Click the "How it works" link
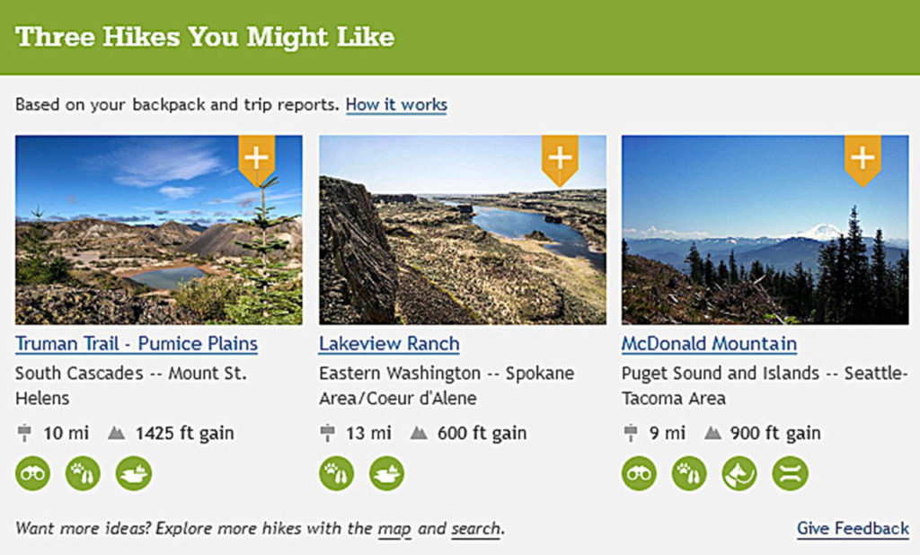The height and width of the screenshot is (555, 920). tap(396, 105)
